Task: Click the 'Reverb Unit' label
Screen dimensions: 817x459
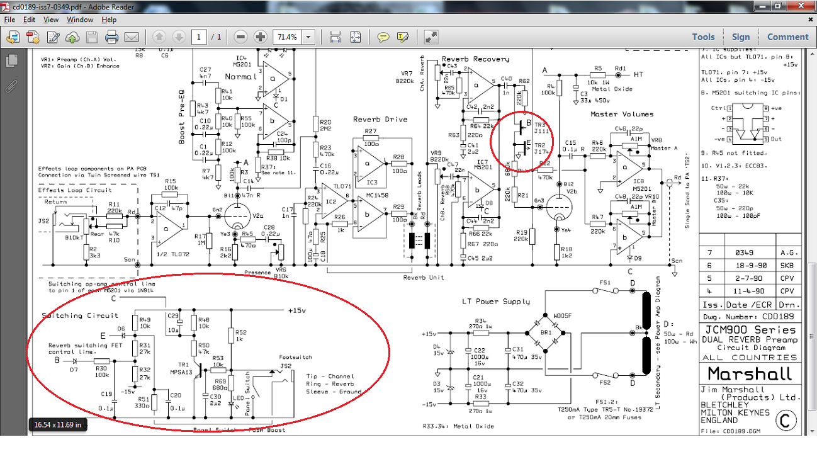Action: pos(423,277)
